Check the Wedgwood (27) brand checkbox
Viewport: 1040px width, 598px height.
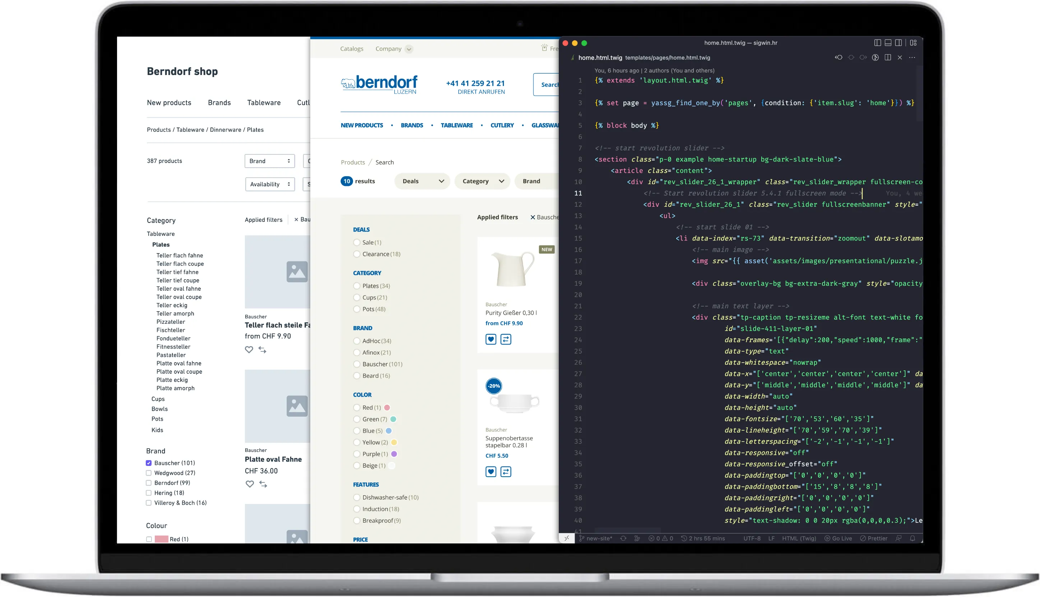click(149, 473)
